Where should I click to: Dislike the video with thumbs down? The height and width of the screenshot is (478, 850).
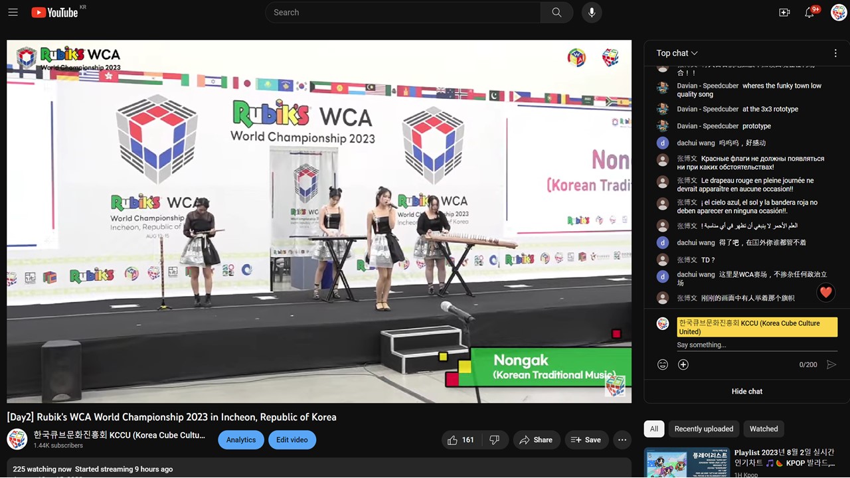coord(494,439)
